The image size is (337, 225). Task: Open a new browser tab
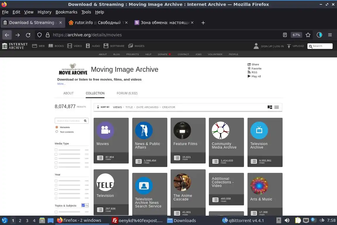(x=203, y=23)
